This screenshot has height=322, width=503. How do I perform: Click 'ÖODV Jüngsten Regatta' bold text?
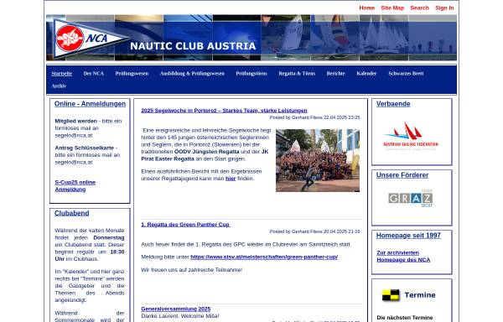206,152
